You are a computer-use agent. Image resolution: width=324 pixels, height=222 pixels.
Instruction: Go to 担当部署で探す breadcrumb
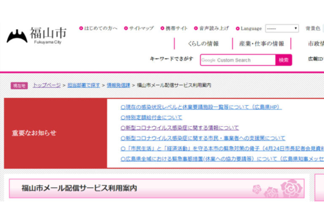pos(84,85)
